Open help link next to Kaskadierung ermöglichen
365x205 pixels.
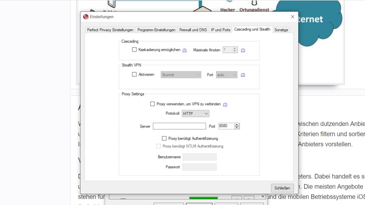[184, 50]
